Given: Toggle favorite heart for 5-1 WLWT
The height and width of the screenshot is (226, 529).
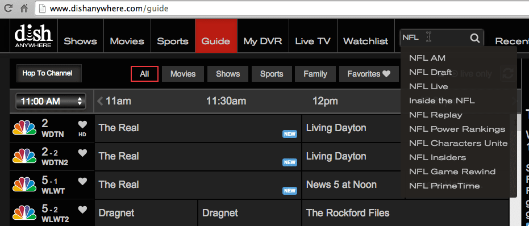Looking at the screenshot, I should (82, 182).
